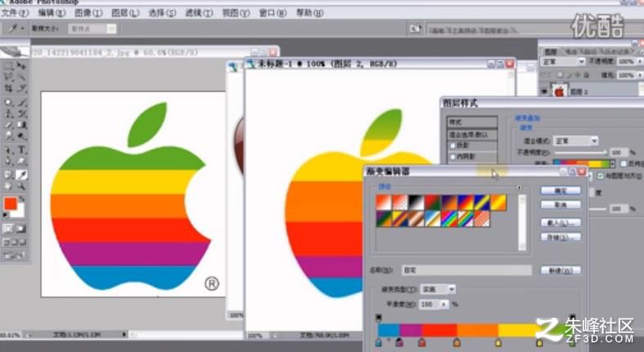Reset to default colors icon
This screenshot has height=352, width=644.
pyautogui.click(x=6, y=214)
